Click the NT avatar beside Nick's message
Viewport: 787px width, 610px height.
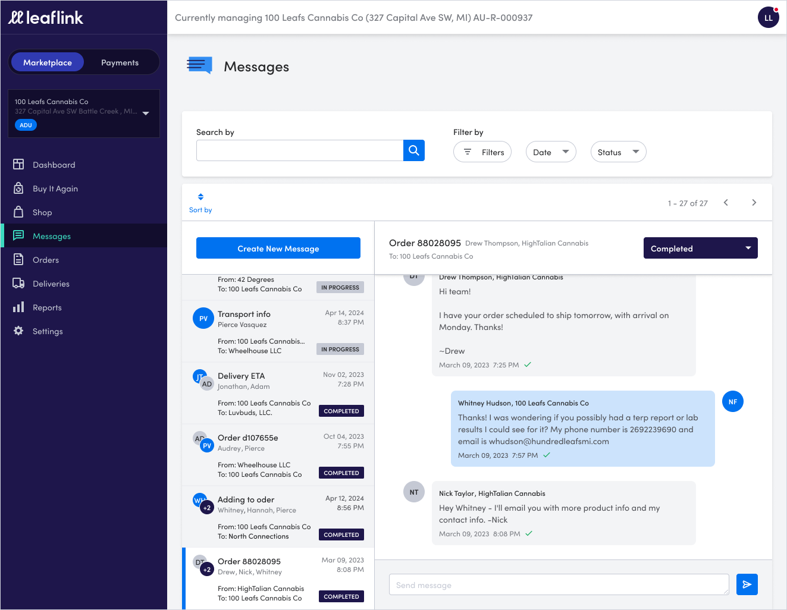pyautogui.click(x=414, y=492)
